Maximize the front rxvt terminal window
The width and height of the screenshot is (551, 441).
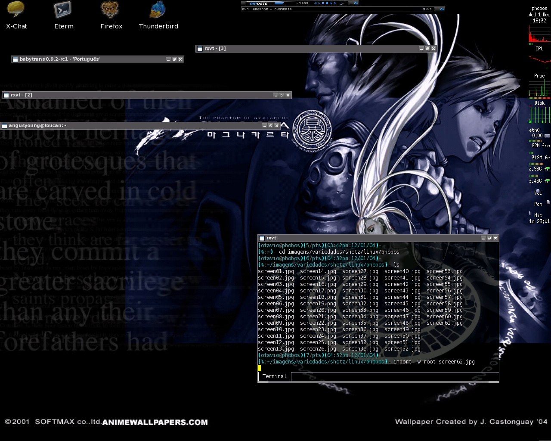(489, 238)
